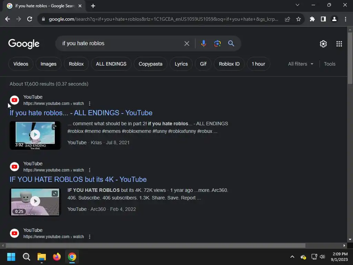Click the scroll right arrow
Viewport: 353px width, 265px height.
coord(344,245)
